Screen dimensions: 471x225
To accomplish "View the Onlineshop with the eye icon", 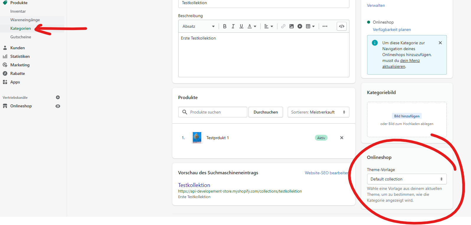I will click(x=58, y=106).
